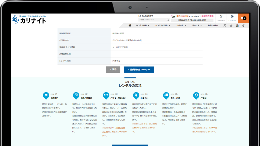Expand the サービス menu
The height and width of the screenshot is (146, 260).
(197, 25)
